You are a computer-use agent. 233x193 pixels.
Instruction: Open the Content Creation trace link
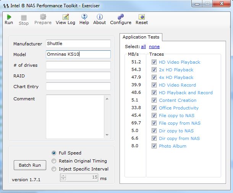[x=178, y=100]
